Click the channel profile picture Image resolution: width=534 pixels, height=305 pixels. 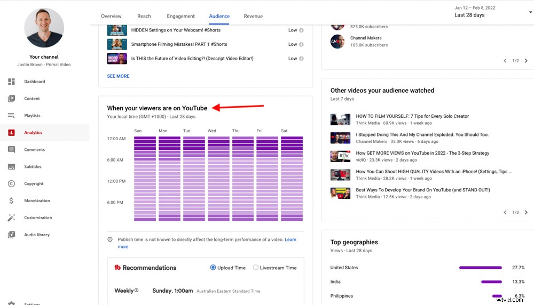click(44, 28)
